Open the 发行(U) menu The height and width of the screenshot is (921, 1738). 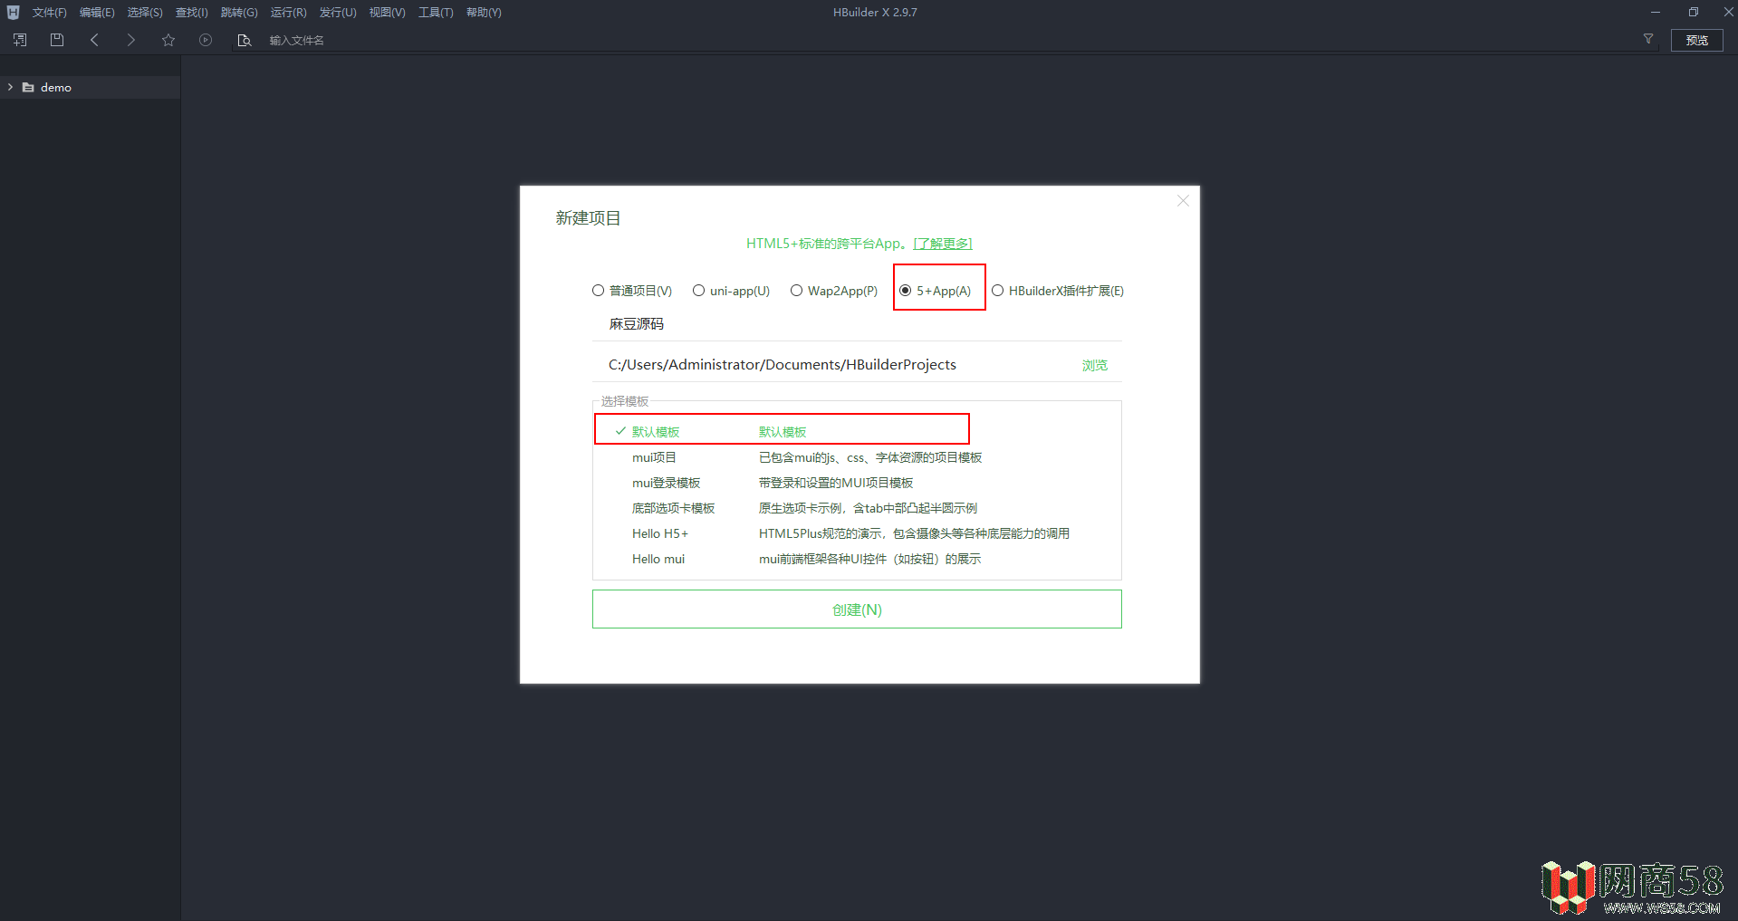(x=338, y=13)
